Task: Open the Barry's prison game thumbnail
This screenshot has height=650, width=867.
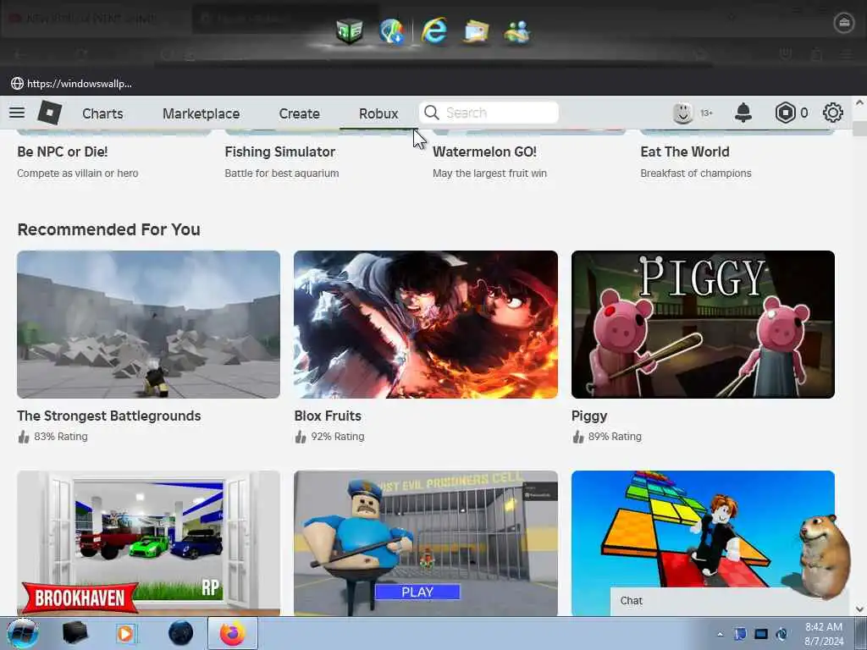Action: point(426,543)
